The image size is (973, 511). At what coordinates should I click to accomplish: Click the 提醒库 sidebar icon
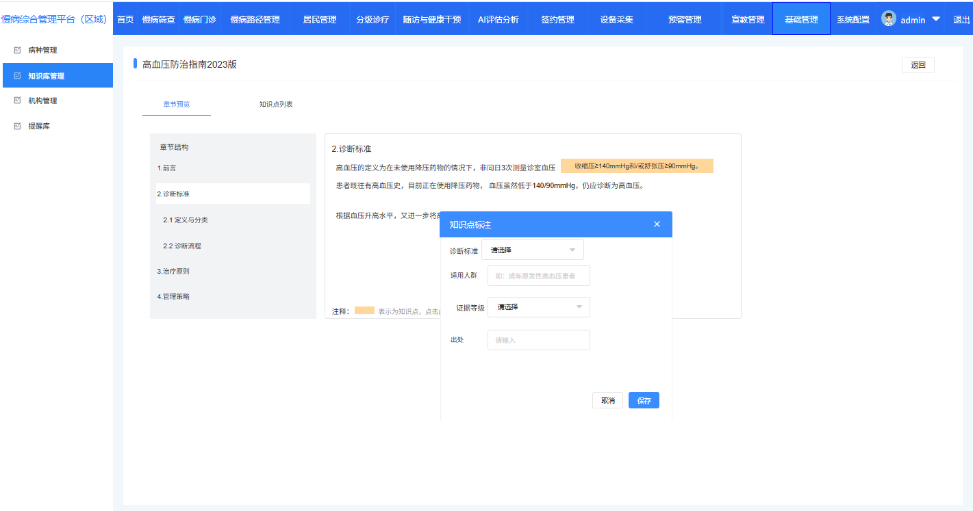pos(18,126)
